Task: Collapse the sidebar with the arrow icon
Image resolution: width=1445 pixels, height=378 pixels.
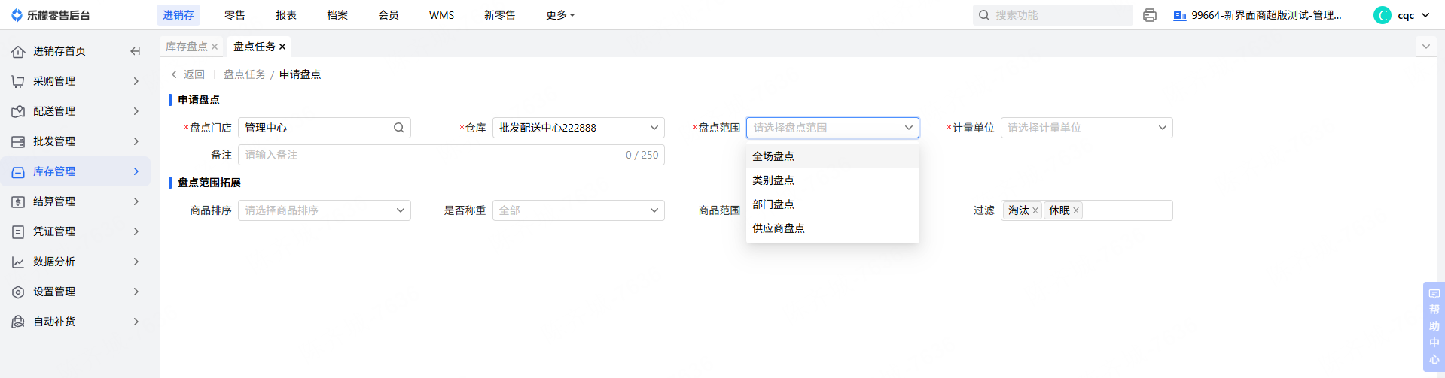Action: [136, 51]
